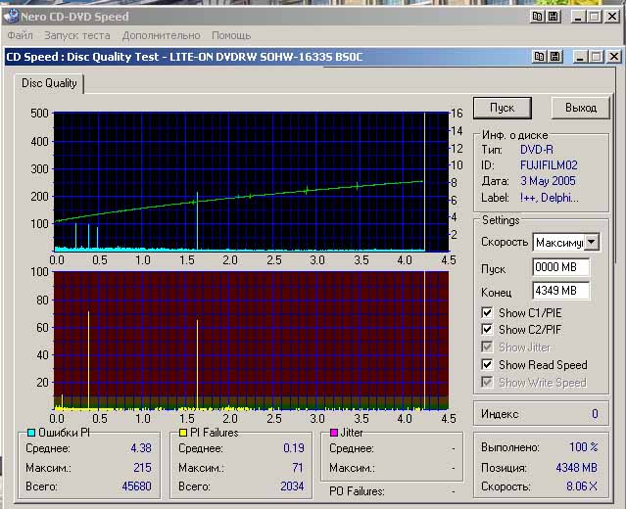626x509 pixels.
Task: Open the Файл menu
Action: click(20, 35)
